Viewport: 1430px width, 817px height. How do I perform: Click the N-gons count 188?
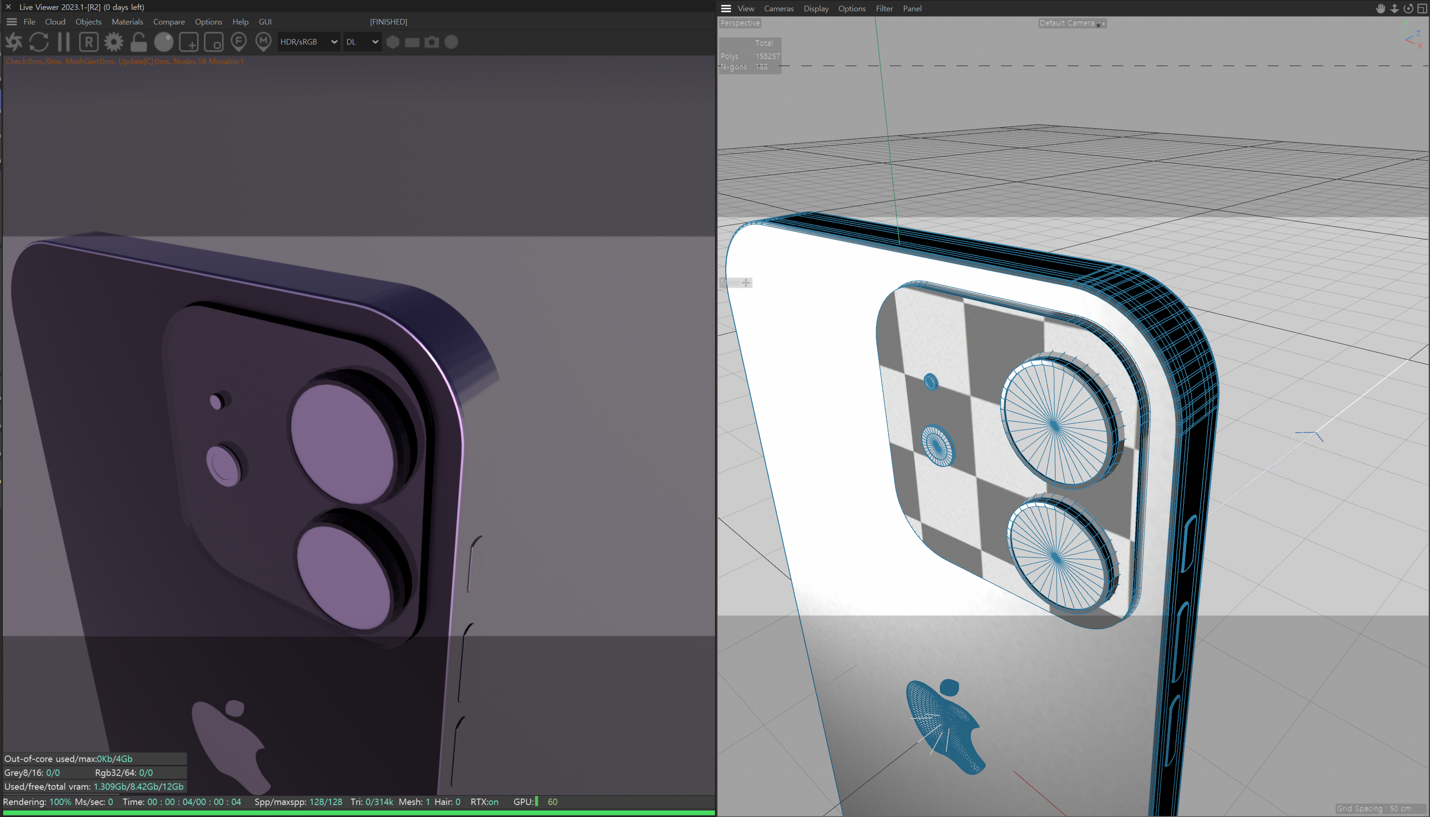tap(761, 67)
